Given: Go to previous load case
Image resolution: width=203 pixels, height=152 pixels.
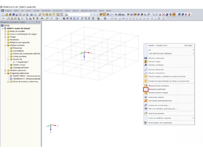Looking at the screenshot, I should 94,15.
